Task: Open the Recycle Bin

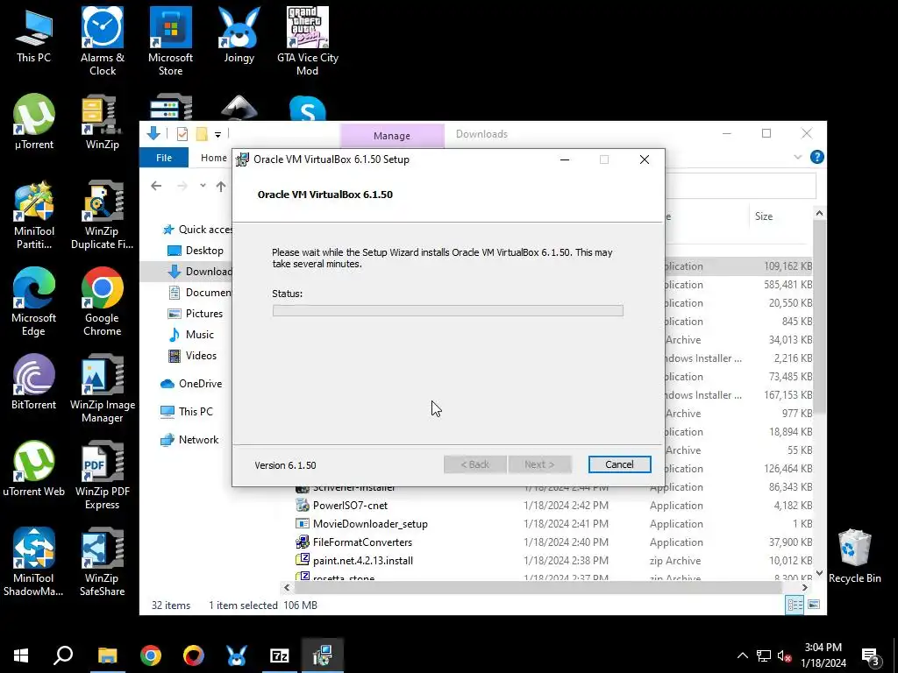Action: click(854, 556)
